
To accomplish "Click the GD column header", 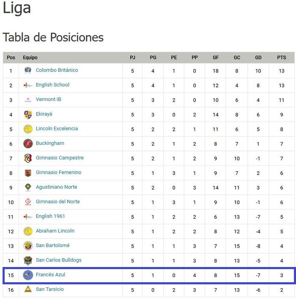I will pyautogui.click(x=258, y=58).
